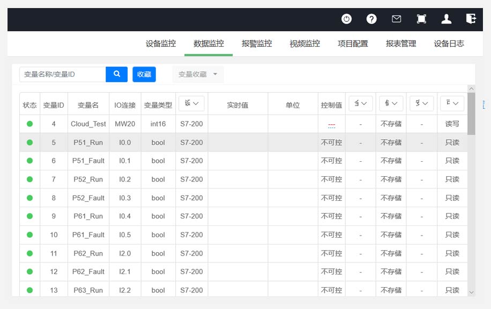This screenshot has width=491, height=309.
Task: Click the green status dot for P61_Fault
Action: click(29, 235)
